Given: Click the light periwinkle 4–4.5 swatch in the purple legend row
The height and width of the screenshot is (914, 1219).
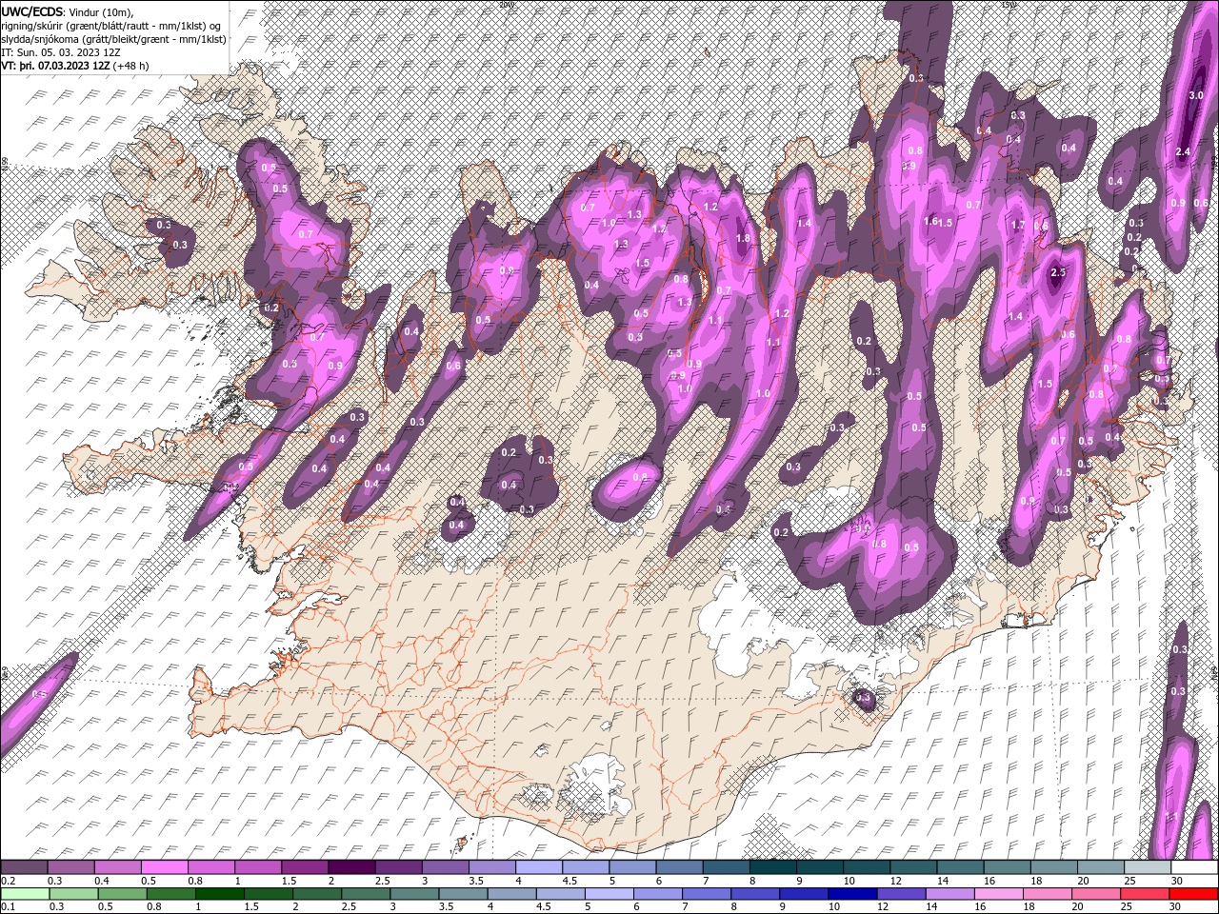Looking at the screenshot, I should coord(539,867).
